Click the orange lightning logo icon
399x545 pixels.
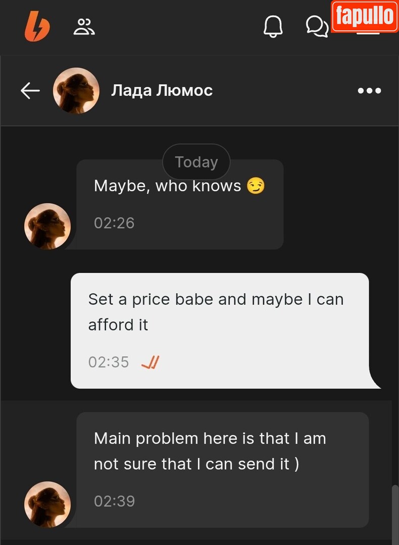click(x=37, y=26)
